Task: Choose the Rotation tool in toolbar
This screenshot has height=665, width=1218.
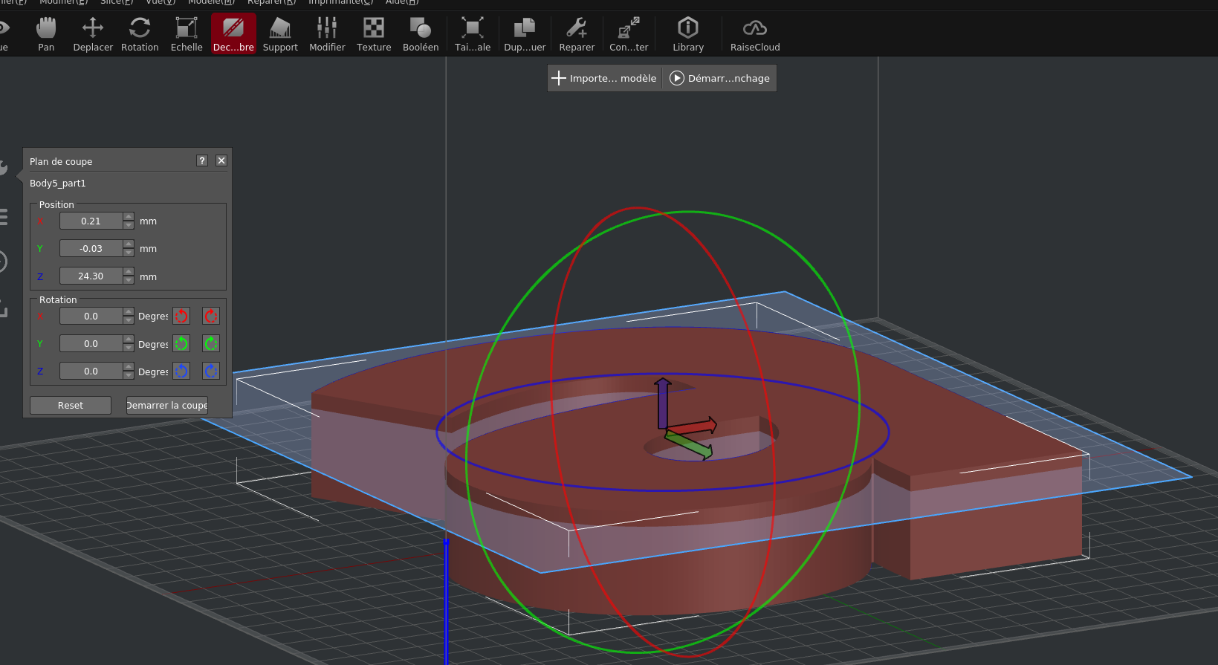Action: 140,34
